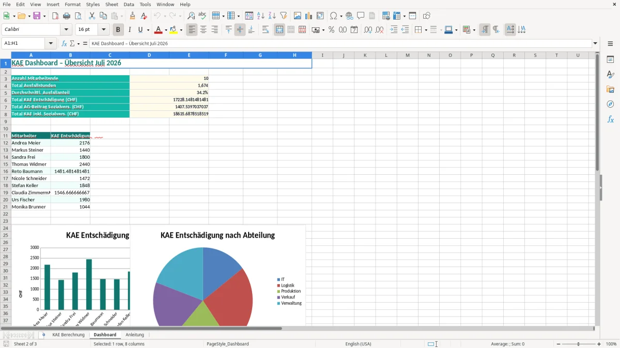Click the zoom in plus button
This screenshot has width=620, height=348.
[x=599, y=344]
